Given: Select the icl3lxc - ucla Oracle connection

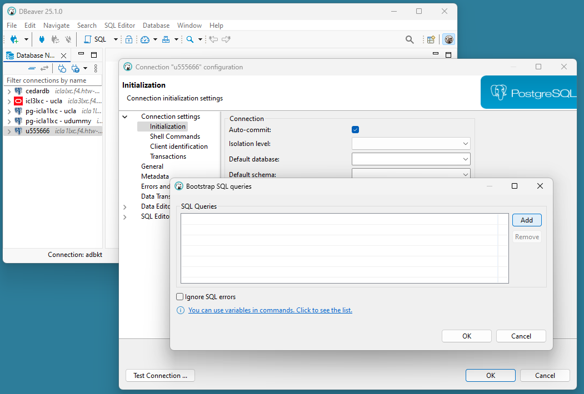Looking at the screenshot, I should click(43, 101).
